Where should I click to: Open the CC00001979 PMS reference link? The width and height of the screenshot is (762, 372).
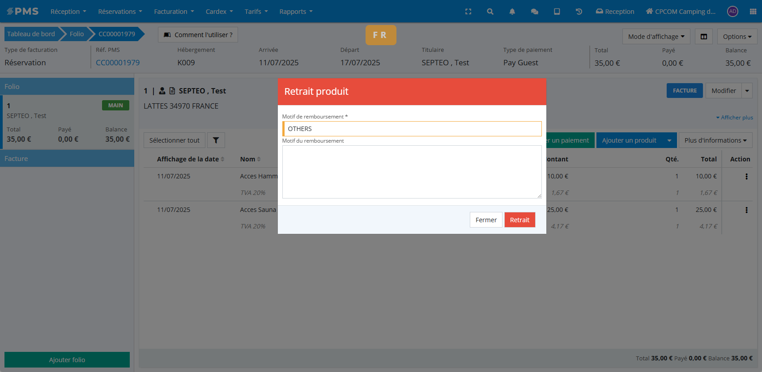tap(118, 63)
